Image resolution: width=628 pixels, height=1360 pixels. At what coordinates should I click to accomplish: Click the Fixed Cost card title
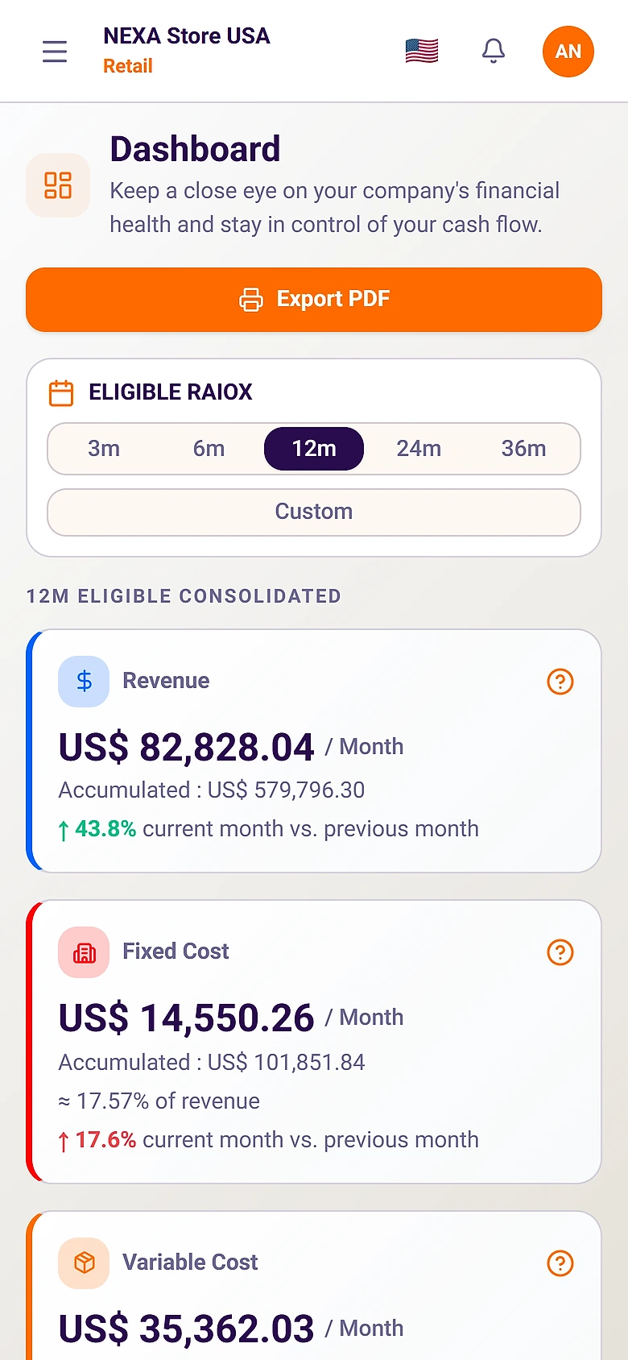coord(176,952)
